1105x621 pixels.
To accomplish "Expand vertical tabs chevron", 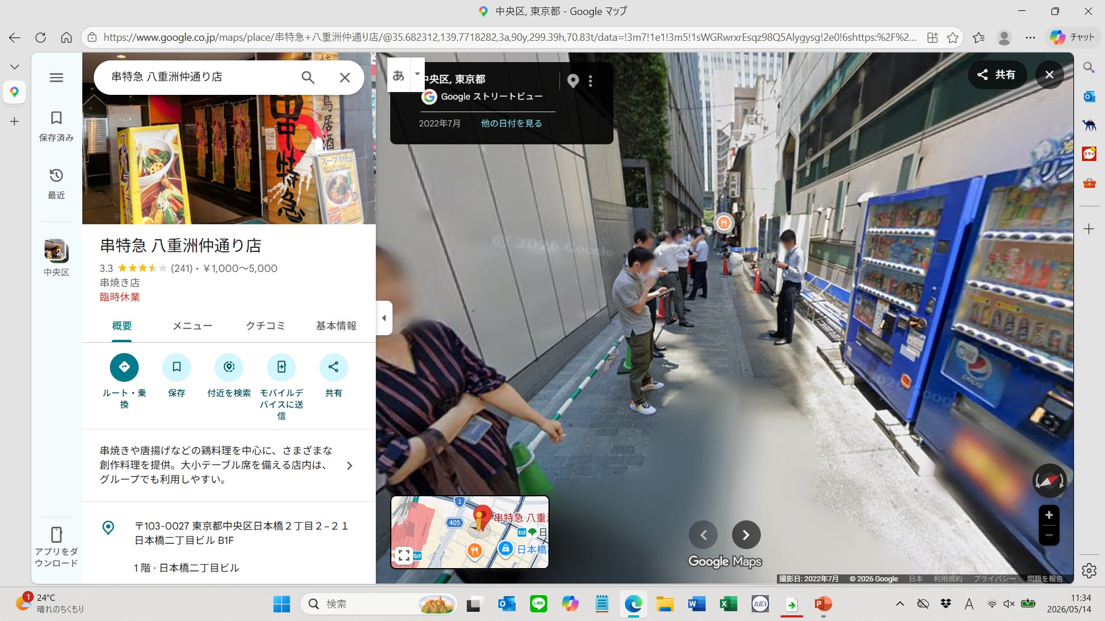I will 14,67.
